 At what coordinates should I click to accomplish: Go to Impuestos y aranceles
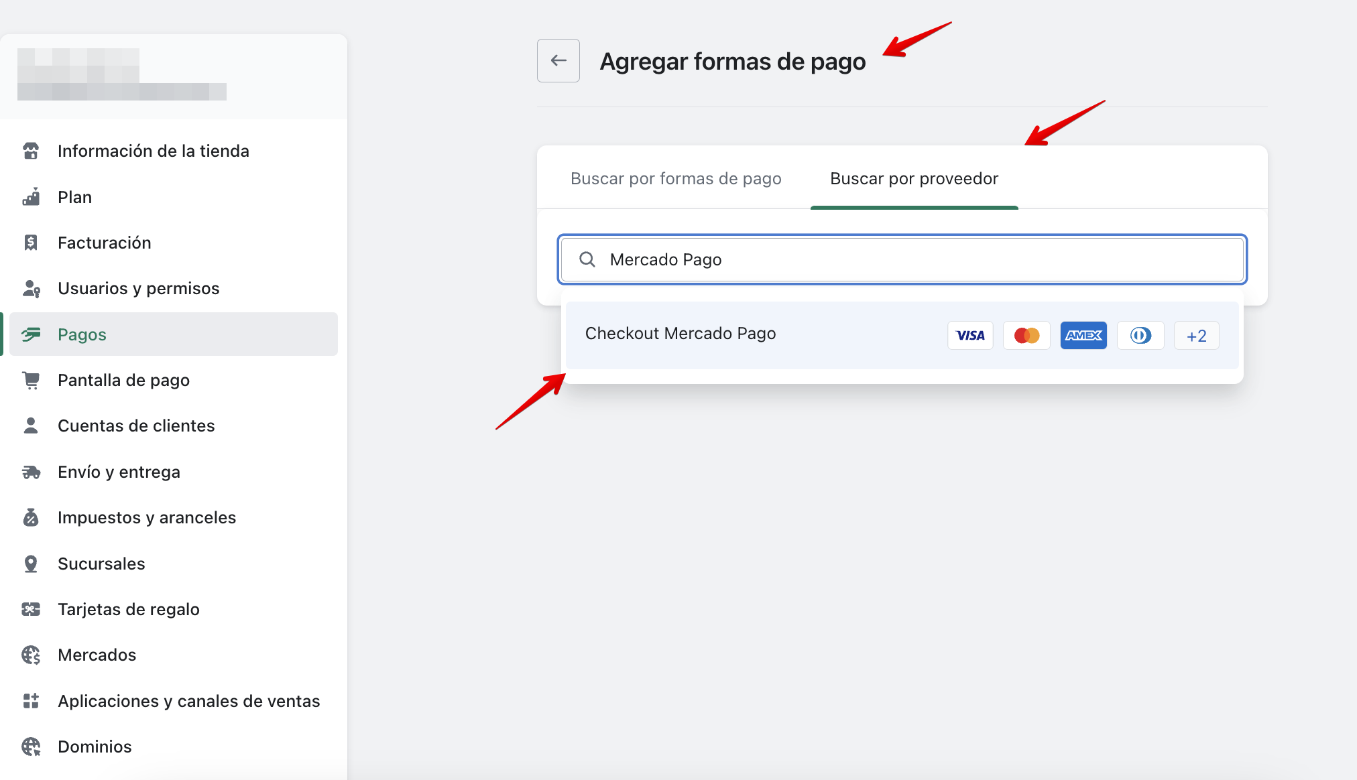point(147,517)
